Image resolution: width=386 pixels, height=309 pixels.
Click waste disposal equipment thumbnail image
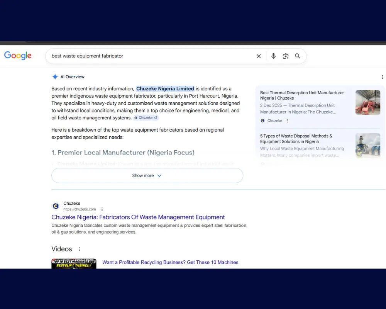coord(368,146)
